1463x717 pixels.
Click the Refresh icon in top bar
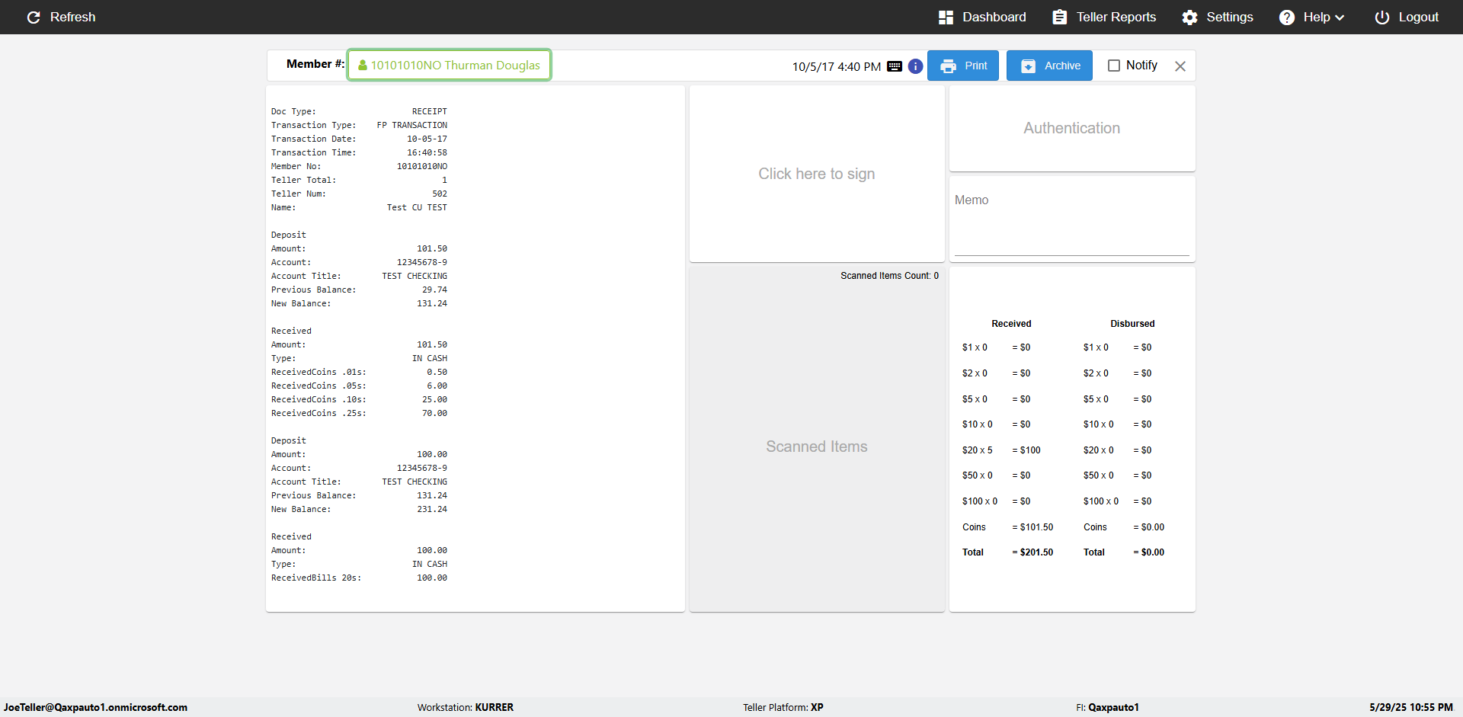pyautogui.click(x=34, y=17)
